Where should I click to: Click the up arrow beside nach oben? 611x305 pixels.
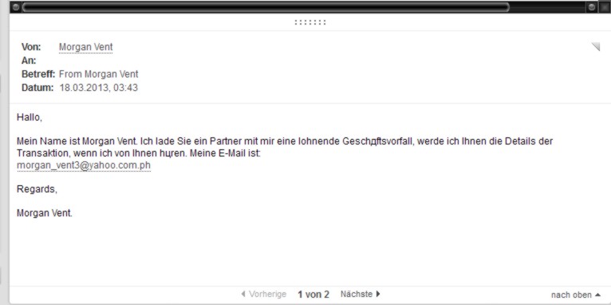click(x=597, y=295)
